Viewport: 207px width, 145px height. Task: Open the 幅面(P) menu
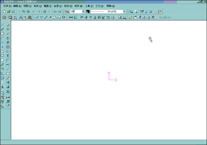(48, 6)
